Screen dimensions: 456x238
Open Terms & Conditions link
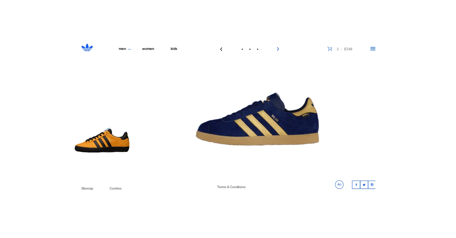[x=231, y=187]
